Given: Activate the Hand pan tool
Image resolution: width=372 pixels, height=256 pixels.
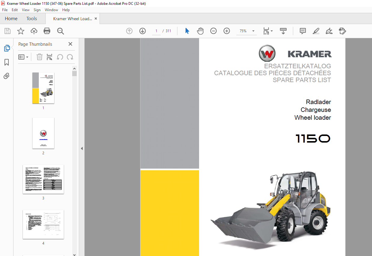Looking at the screenshot, I should coord(200,31).
